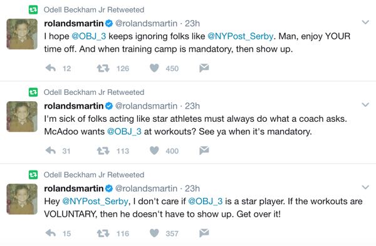Reply to the training camp tweet
Screen dimensions: 376x246
[x=51, y=68]
